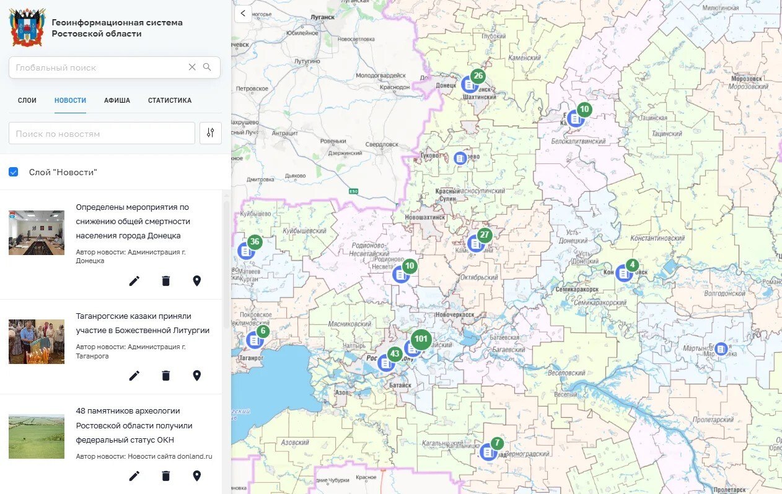Open the Donetsk meeting news thumbnail
This screenshot has height=494, width=782.
37,233
